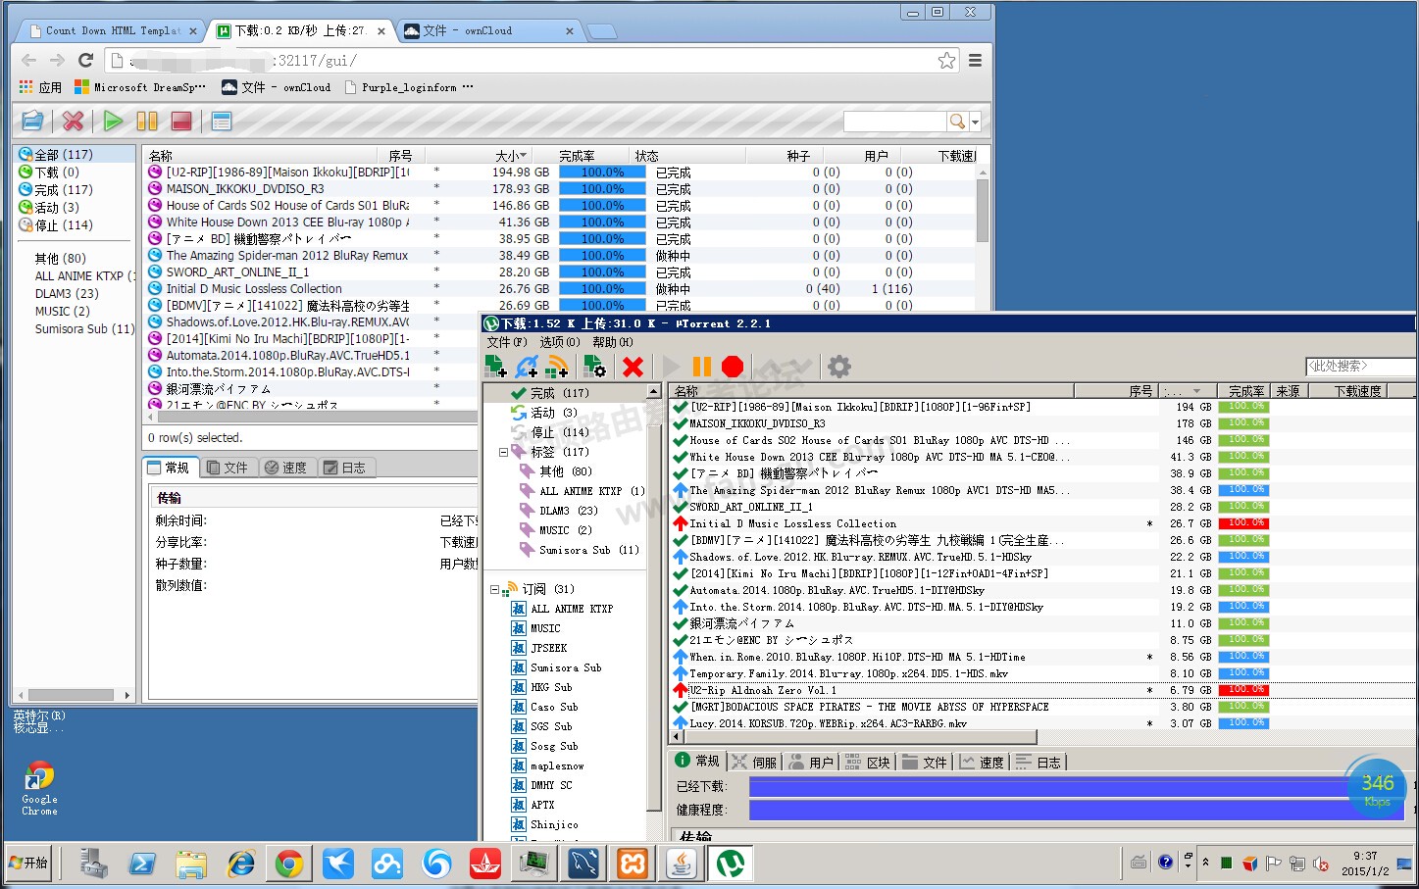Click create new torrent icon in µTorrent

click(x=594, y=367)
